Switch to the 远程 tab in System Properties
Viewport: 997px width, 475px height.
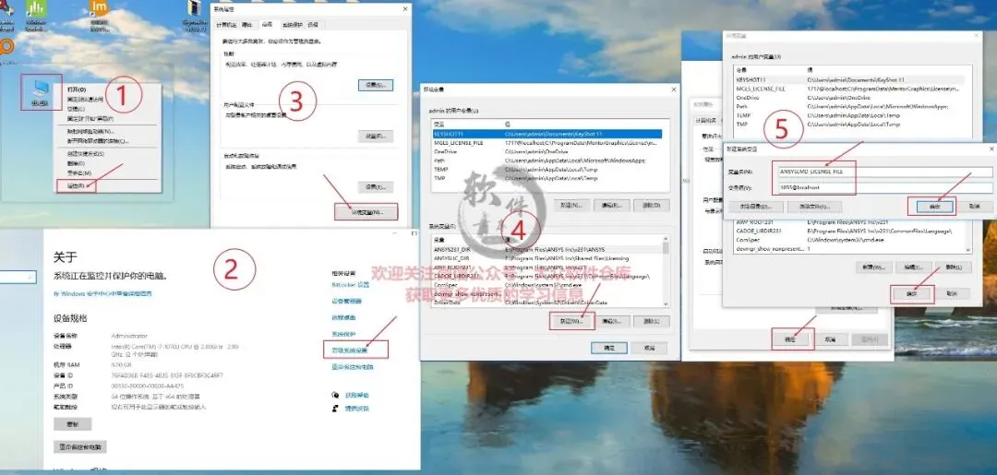(x=313, y=25)
